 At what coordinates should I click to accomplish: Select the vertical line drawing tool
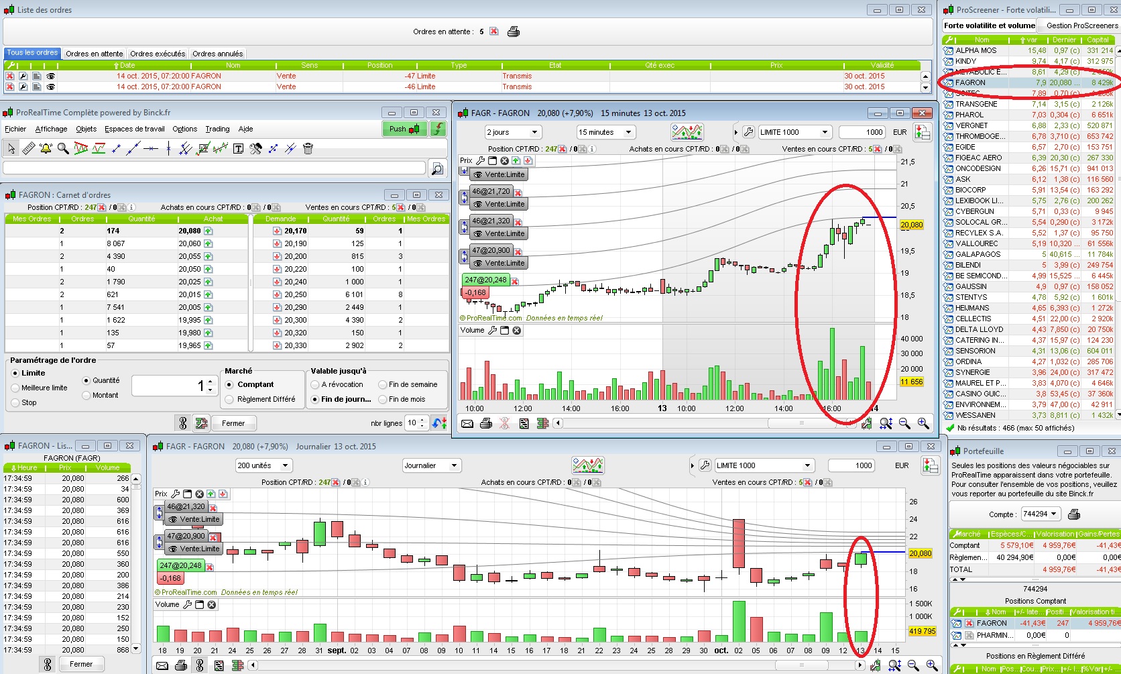point(168,149)
